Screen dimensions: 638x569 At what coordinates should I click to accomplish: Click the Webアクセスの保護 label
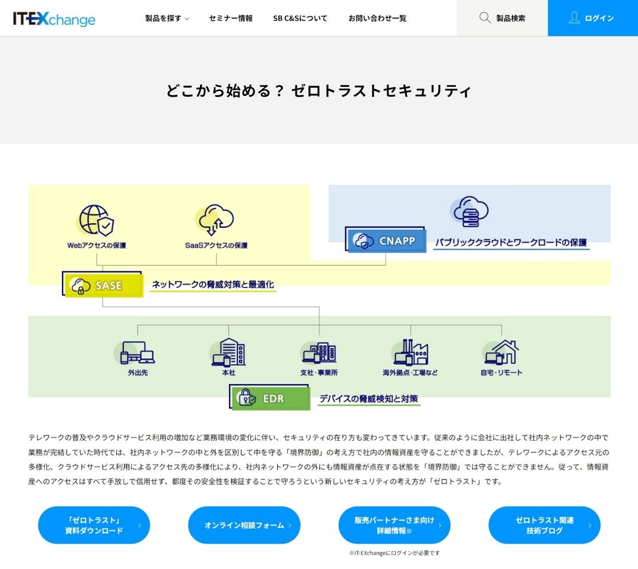point(97,245)
